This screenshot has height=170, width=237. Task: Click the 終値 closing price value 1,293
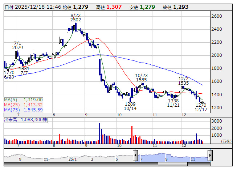click(181, 7)
